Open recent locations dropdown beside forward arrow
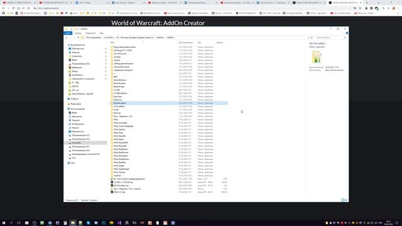402x226 pixels. 75,38
